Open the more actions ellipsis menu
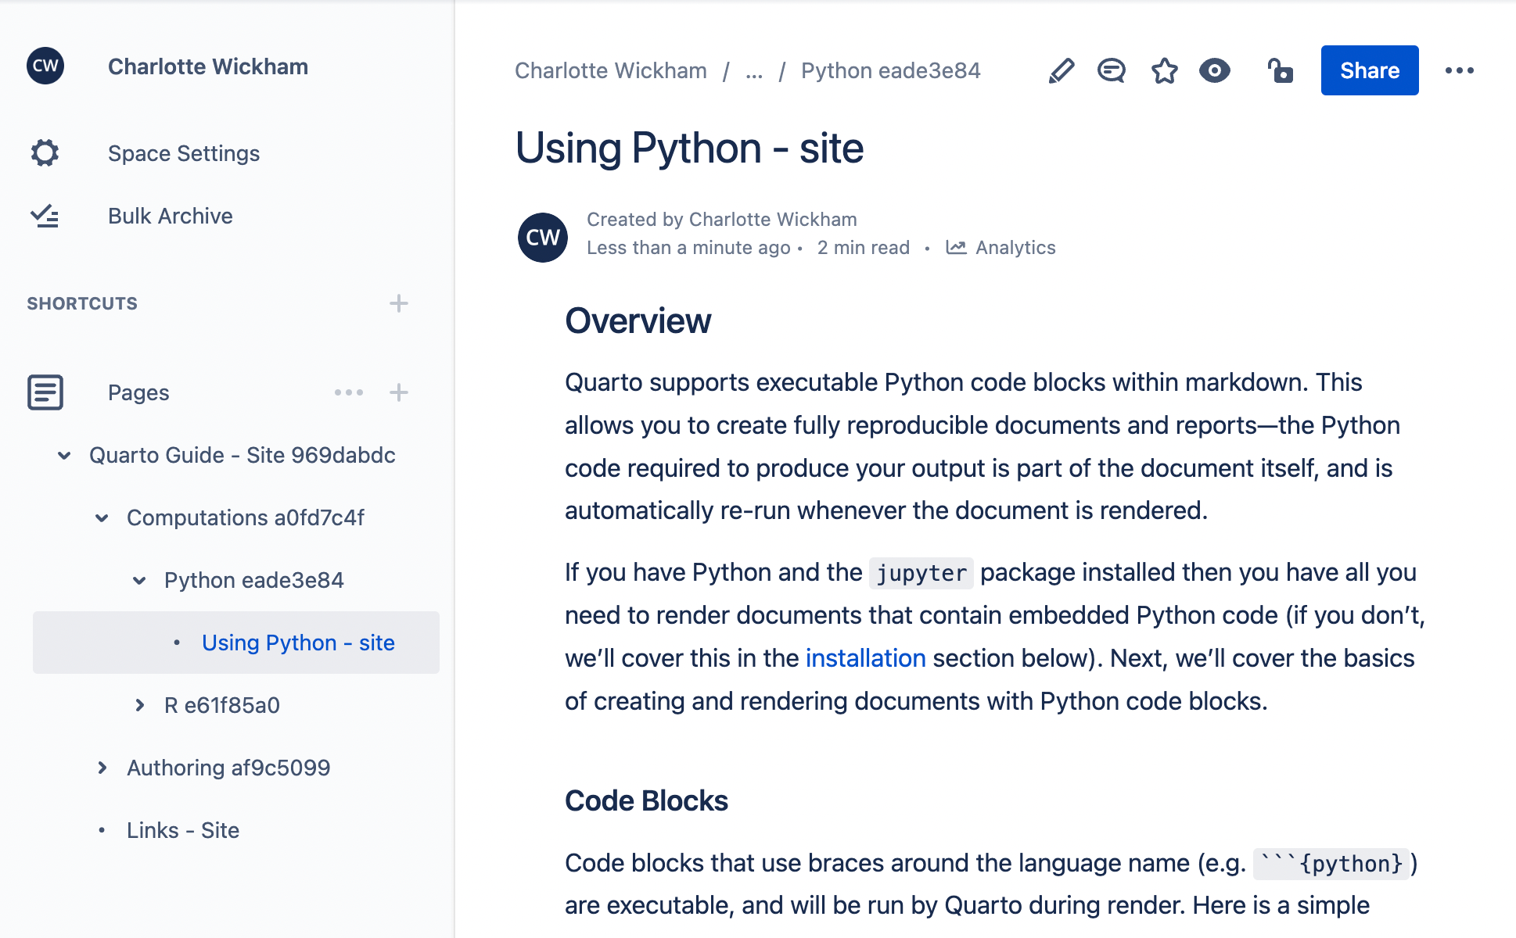The width and height of the screenshot is (1516, 938). (x=1461, y=70)
